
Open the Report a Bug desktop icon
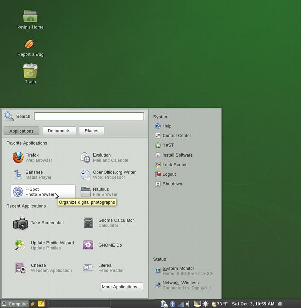[30, 47]
